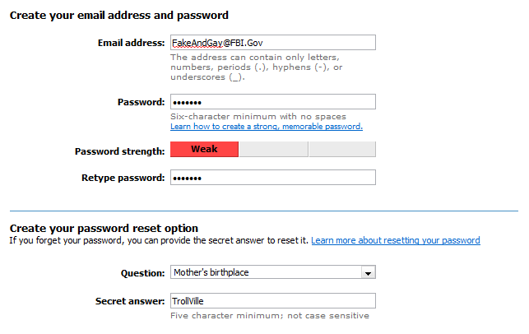The height and width of the screenshot is (334, 529).
Task: Focus the first Password entry field
Action: [x=272, y=102]
